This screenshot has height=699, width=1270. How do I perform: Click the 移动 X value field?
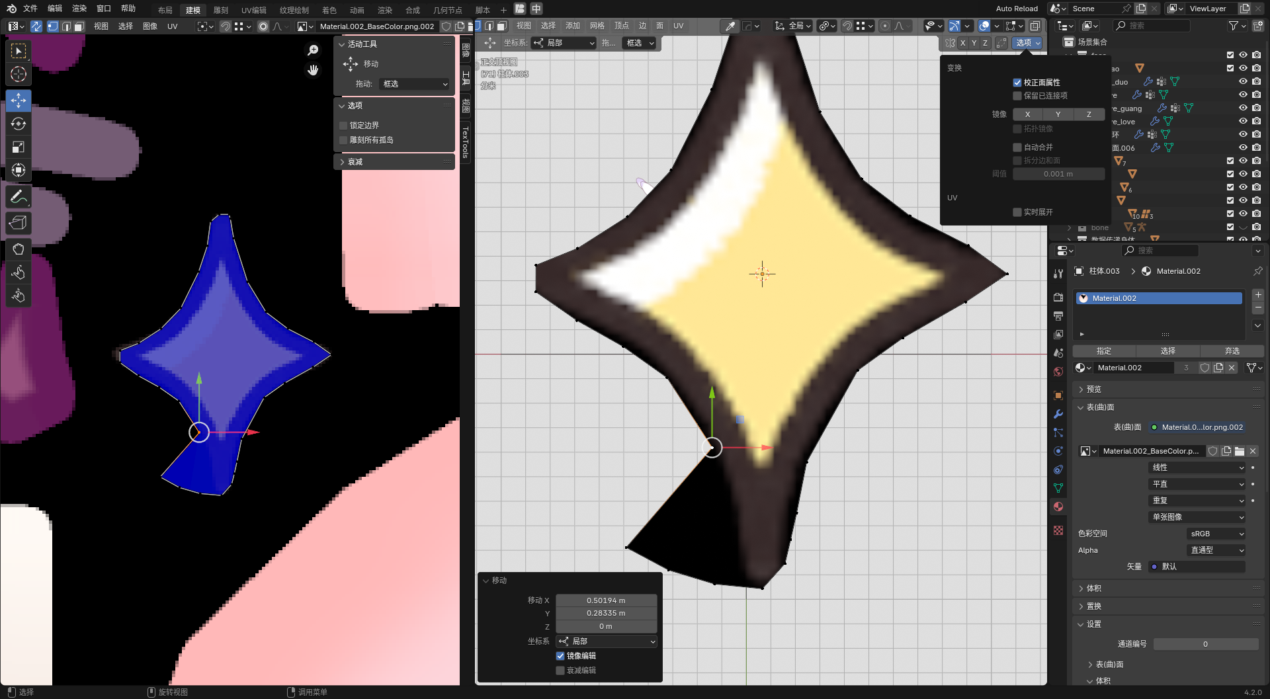[606, 600]
